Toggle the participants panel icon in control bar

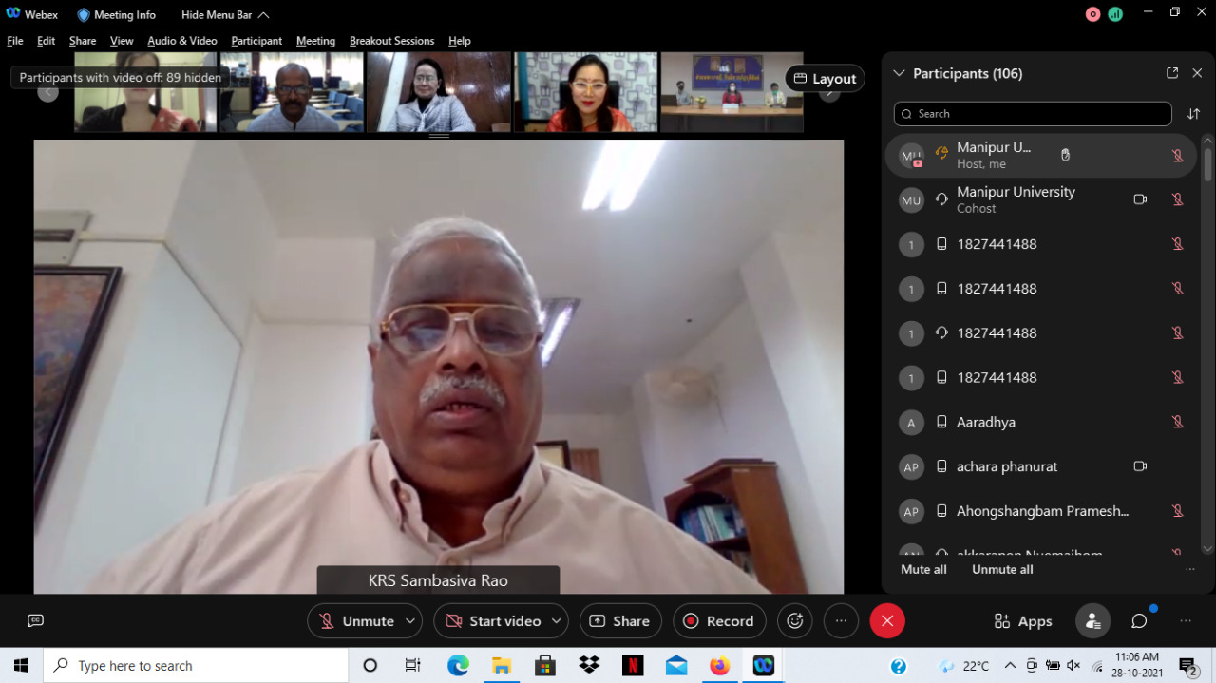coord(1092,620)
